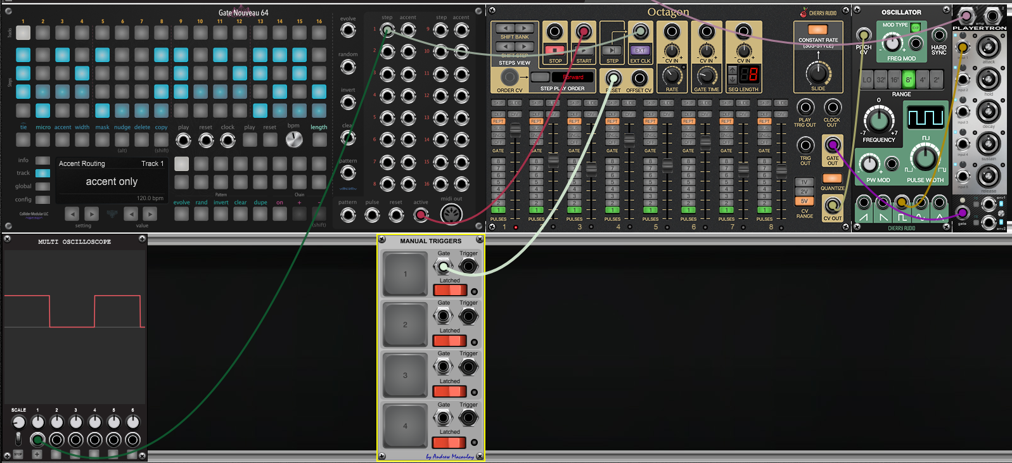
Task: Select the config mode button
Action: [42, 200]
